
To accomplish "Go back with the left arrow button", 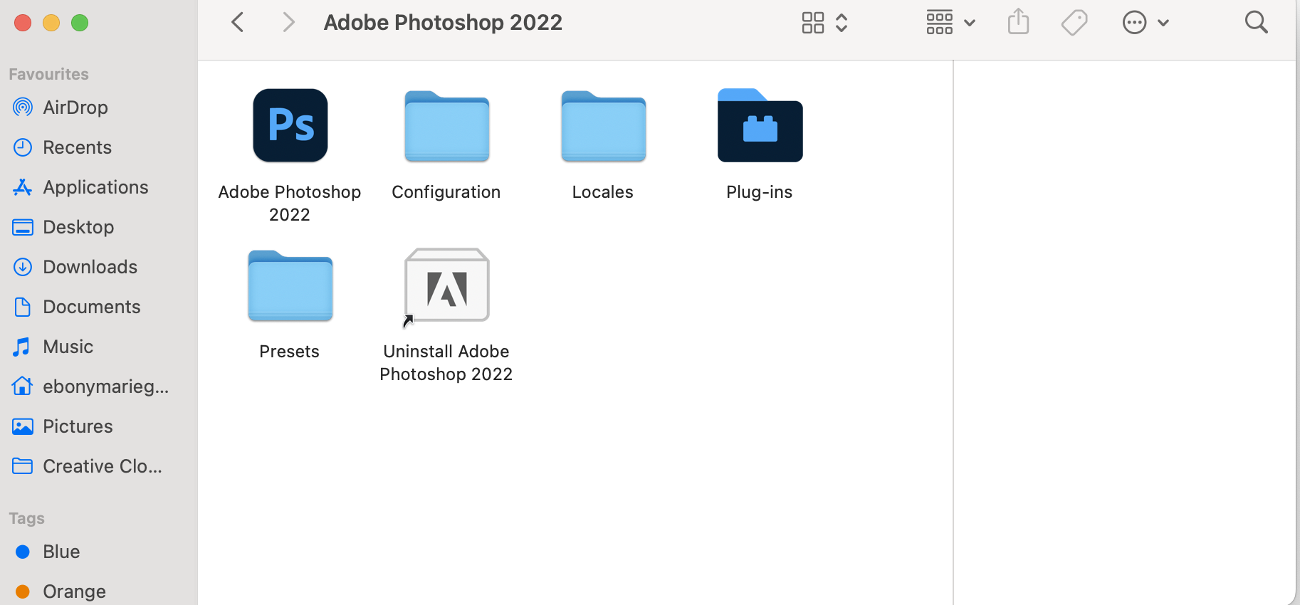I will coord(238,22).
